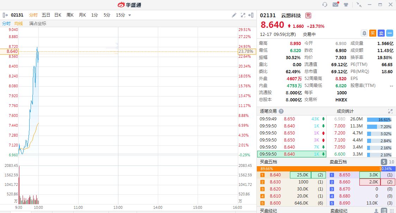Open the skin theme shirt icon

coord(346,5)
